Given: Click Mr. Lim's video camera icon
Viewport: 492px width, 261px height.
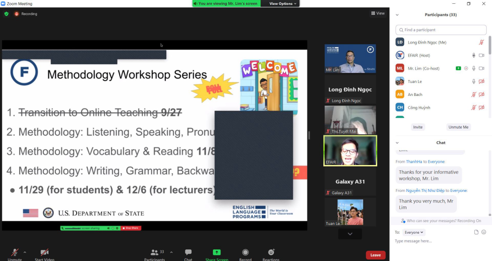Looking at the screenshot, I should [x=481, y=68].
